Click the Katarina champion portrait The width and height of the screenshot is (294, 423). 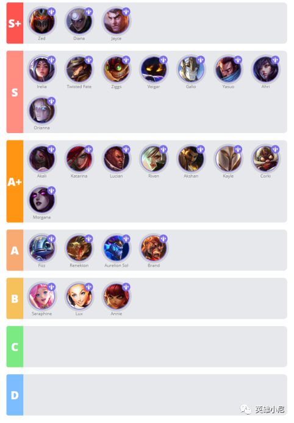(79, 159)
